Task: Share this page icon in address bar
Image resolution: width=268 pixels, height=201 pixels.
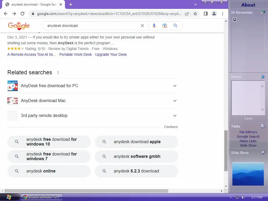Action: (187, 14)
